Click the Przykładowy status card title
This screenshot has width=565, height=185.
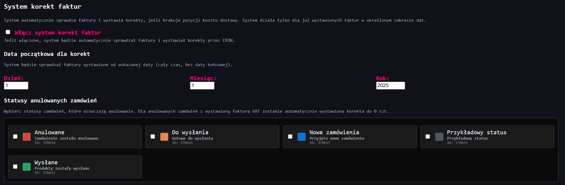(476, 132)
